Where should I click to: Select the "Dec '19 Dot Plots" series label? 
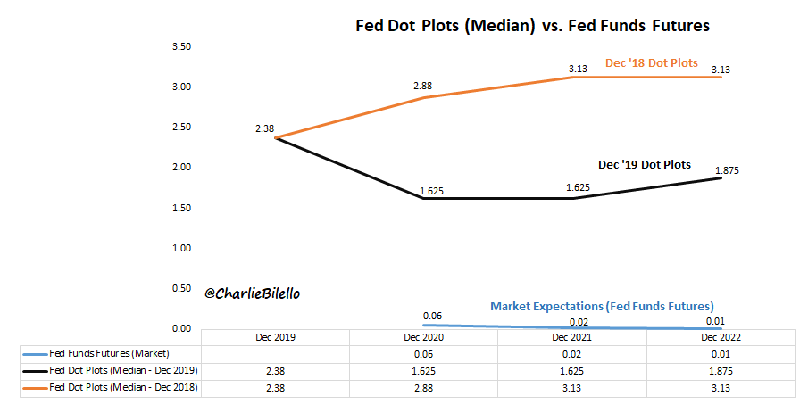pyautogui.click(x=644, y=165)
